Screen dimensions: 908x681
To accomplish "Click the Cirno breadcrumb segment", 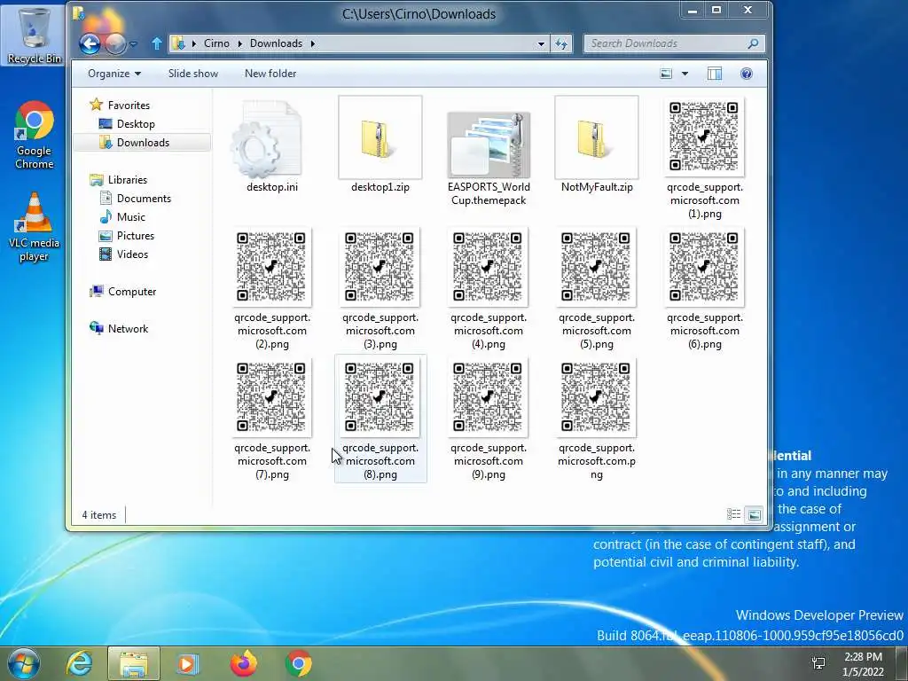I will 216,43.
